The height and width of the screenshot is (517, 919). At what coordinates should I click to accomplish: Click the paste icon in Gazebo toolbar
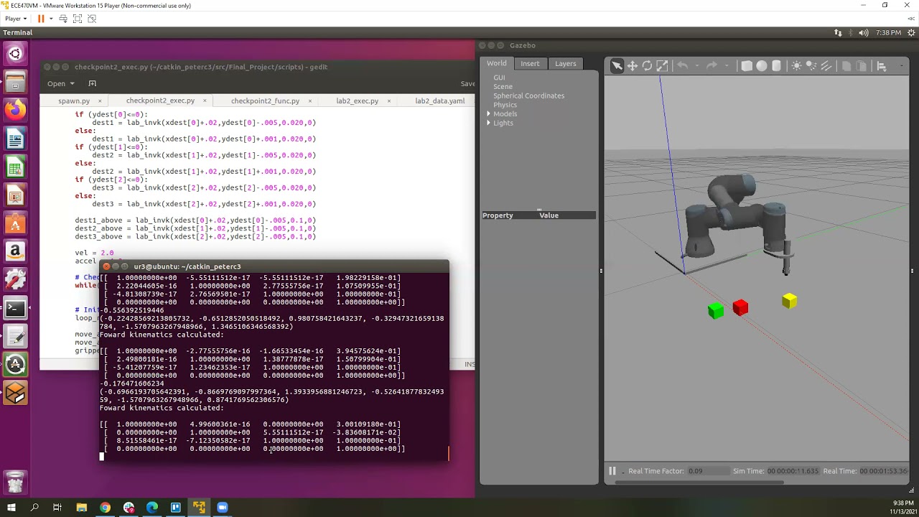(861, 66)
